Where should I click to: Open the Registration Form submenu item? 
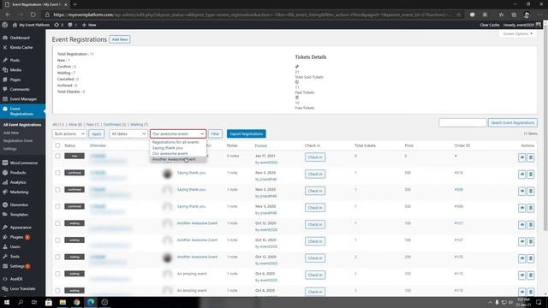(18, 140)
